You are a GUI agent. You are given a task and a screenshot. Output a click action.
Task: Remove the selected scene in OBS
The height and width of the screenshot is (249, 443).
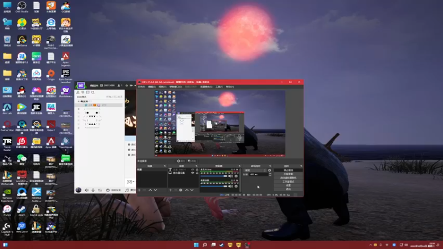tap(144, 190)
